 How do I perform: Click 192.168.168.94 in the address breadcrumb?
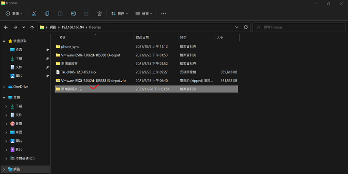[73, 27]
